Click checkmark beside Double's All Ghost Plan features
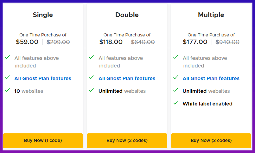The height and width of the screenshot is (153, 255). click(92, 78)
